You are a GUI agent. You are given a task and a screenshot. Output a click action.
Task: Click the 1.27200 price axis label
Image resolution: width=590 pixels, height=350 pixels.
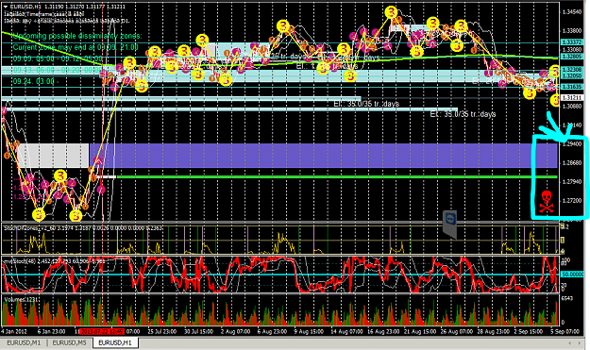572,200
